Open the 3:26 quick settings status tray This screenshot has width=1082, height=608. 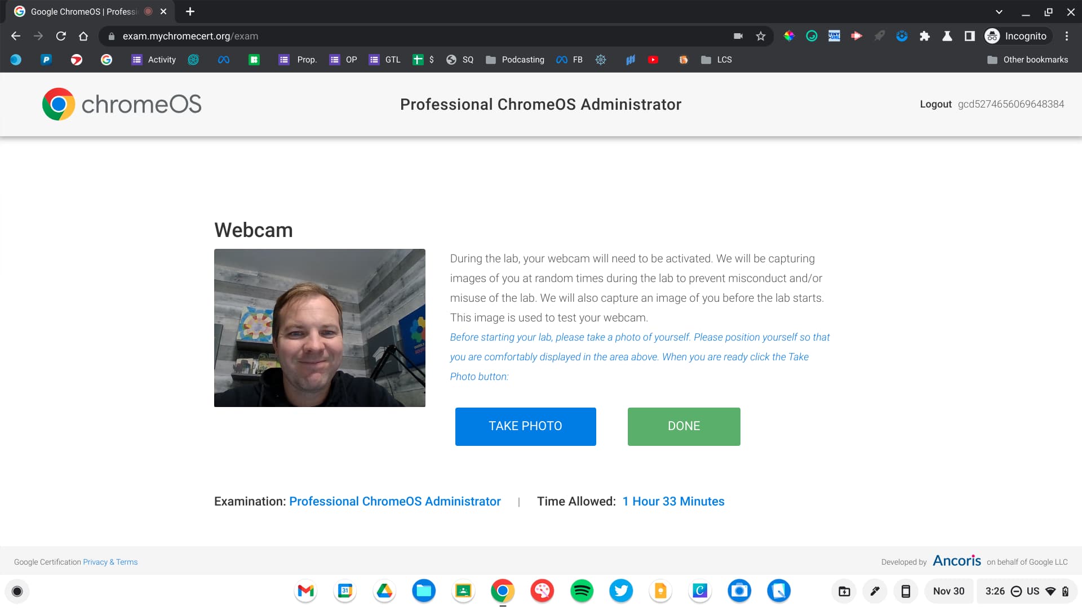[1027, 591]
